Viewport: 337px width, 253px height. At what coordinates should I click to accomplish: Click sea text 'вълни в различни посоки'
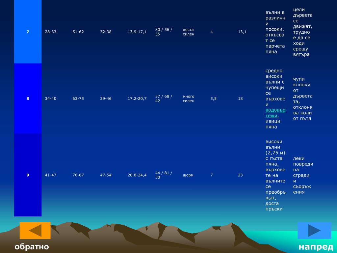(x=275, y=21)
